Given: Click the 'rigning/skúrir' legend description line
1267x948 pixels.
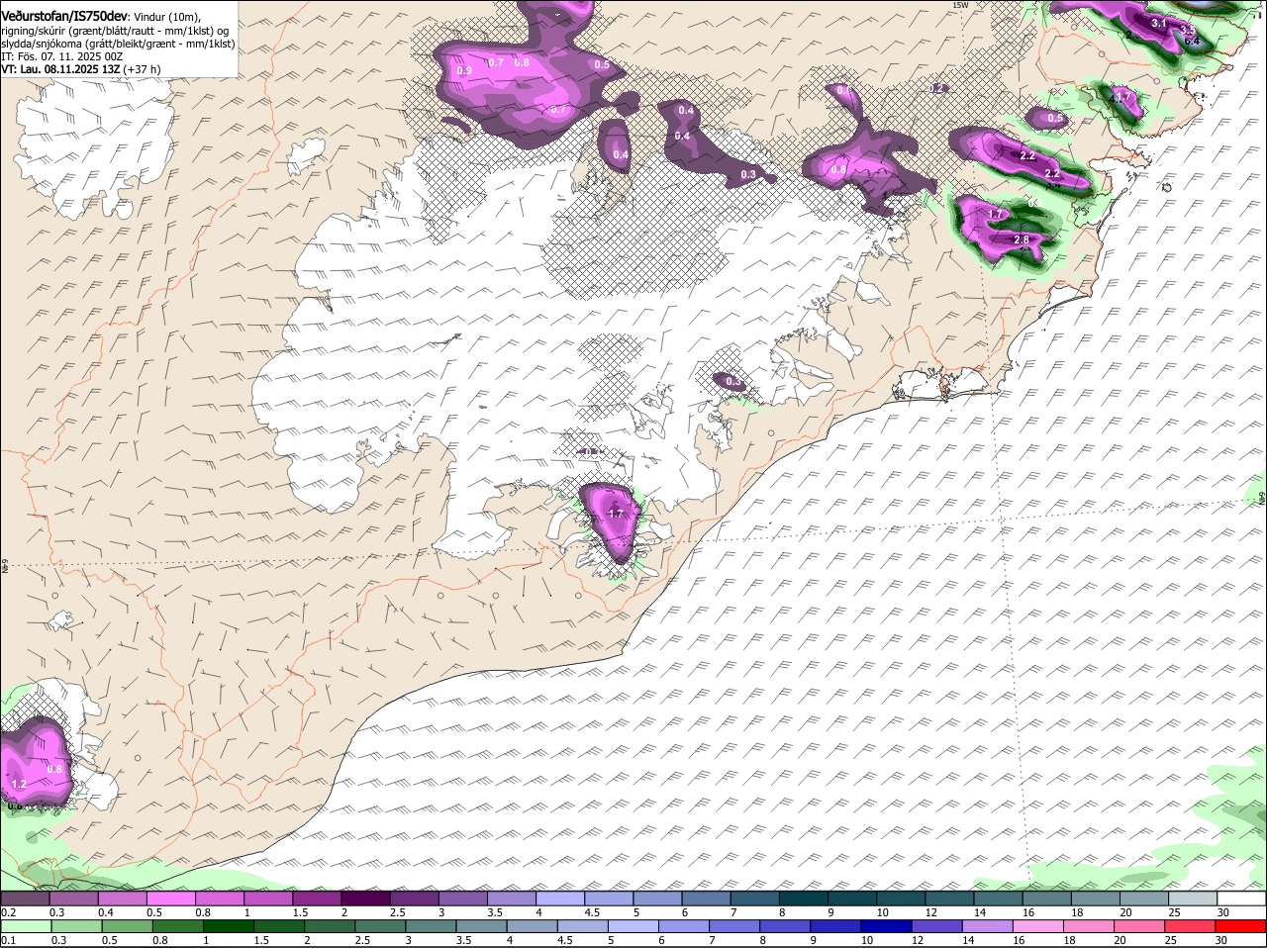Looking at the screenshot, I should point(115,31).
